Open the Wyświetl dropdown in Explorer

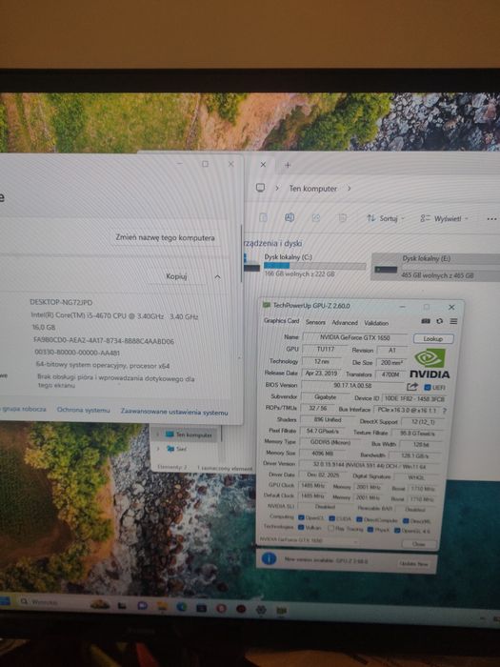(x=444, y=218)
